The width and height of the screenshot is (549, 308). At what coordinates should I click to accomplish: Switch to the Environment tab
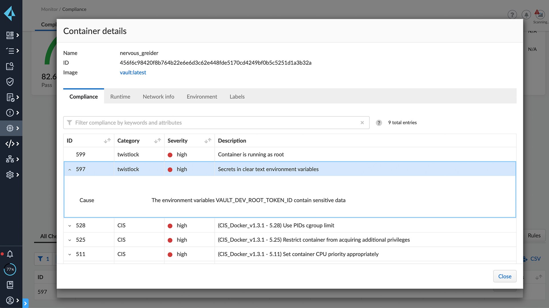click(202, 96)
